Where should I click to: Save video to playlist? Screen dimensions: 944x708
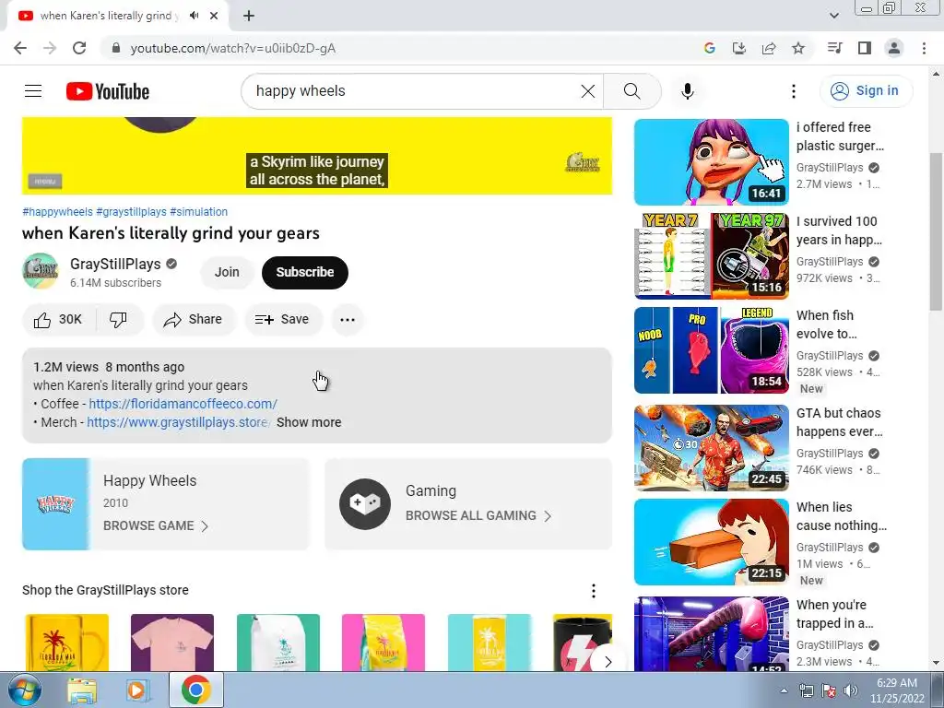pos(283,319)
